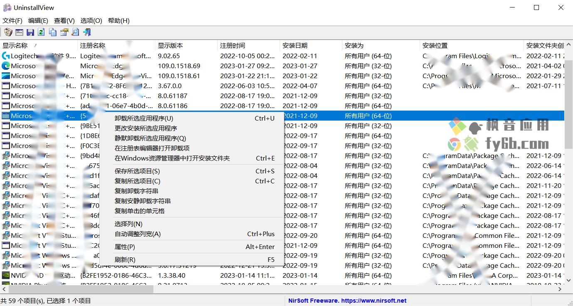Screen dimensions: 573x306
Task: Click the vertical scrollbar down arrow
Action: (569, 281)
